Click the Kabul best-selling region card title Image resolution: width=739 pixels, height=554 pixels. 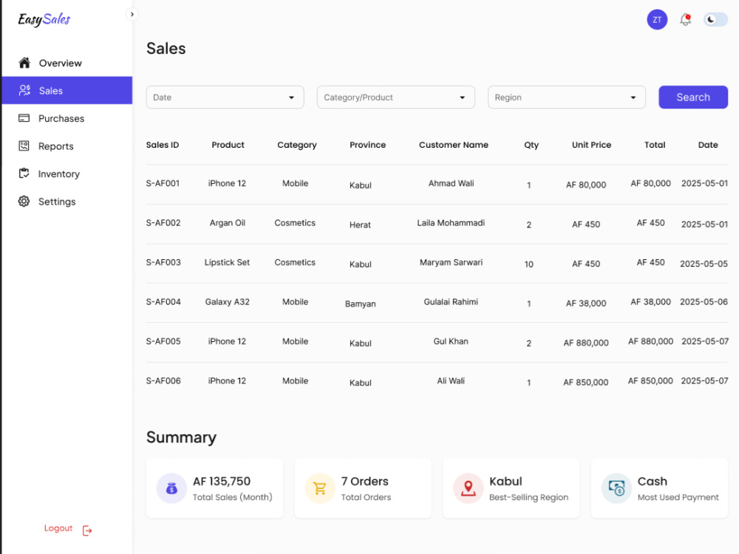pyautogui.click(x=505, y=482)
